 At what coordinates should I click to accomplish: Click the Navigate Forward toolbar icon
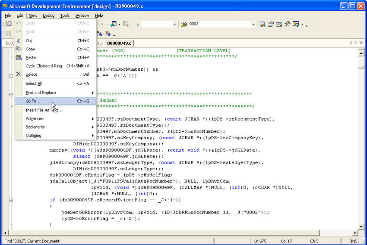point(126,24)
